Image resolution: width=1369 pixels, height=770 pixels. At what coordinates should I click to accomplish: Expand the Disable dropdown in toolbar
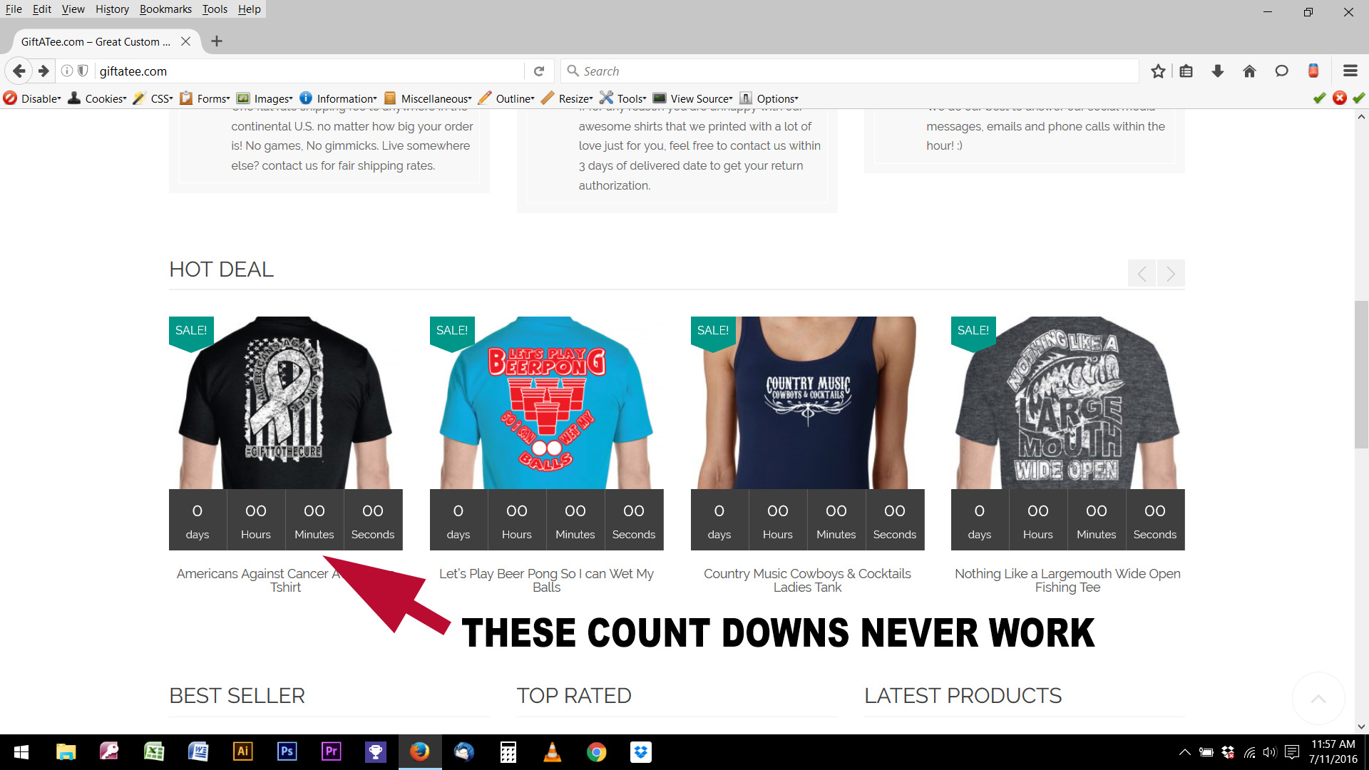(x=40, y=98)
